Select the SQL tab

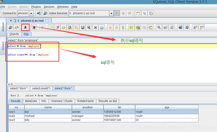point(26,34)
